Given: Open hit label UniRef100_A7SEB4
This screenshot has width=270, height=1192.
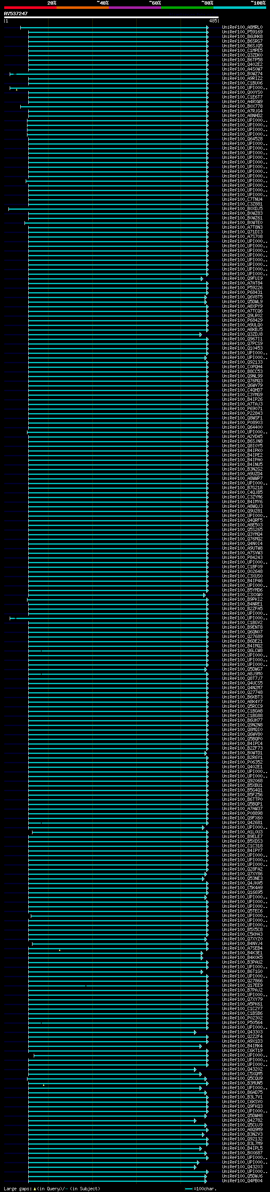Looking at the screenshot, I should [x=242, y=948].
